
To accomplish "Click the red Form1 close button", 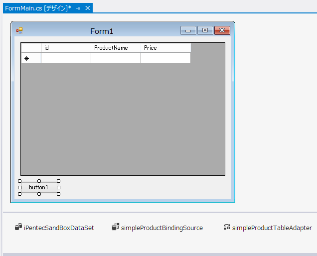I will [x=222, y=30].
